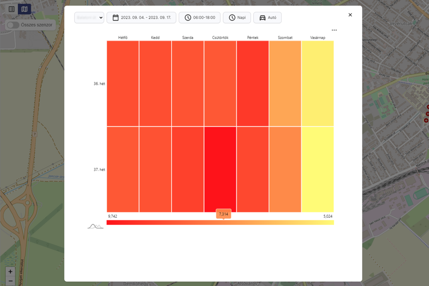Click the 06:00-18:00 time range button

click(204, 17)
